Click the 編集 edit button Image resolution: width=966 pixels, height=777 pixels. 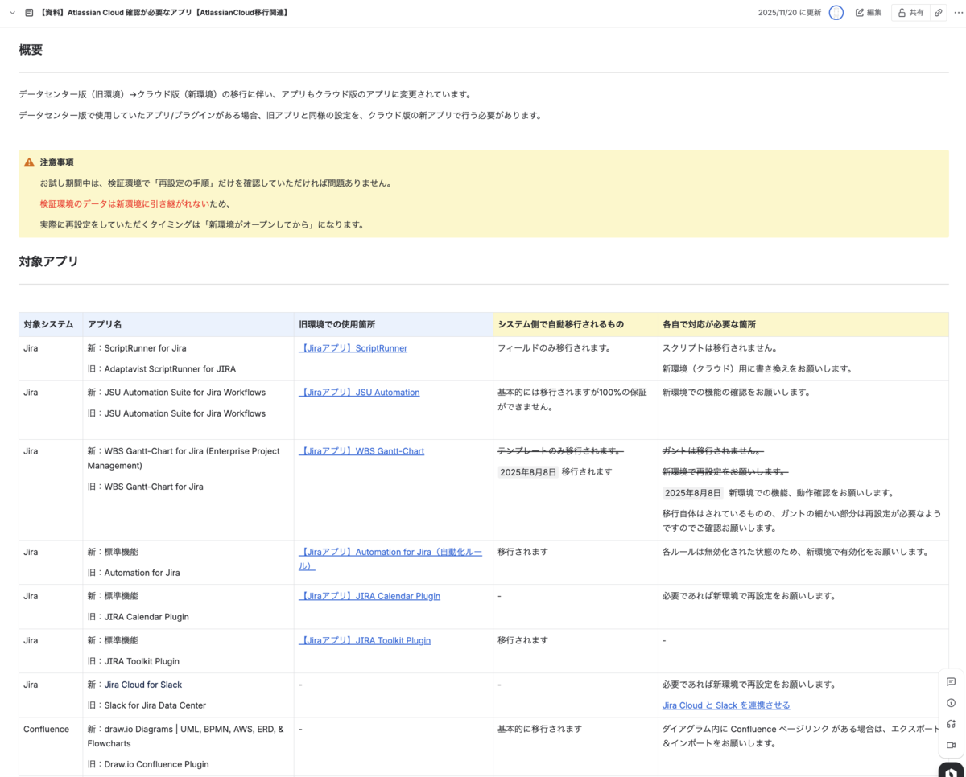[x=869, y=13]
